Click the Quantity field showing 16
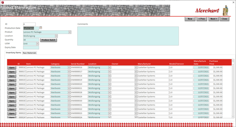Screen dimensions: 236x127 (x=31, y=40)
